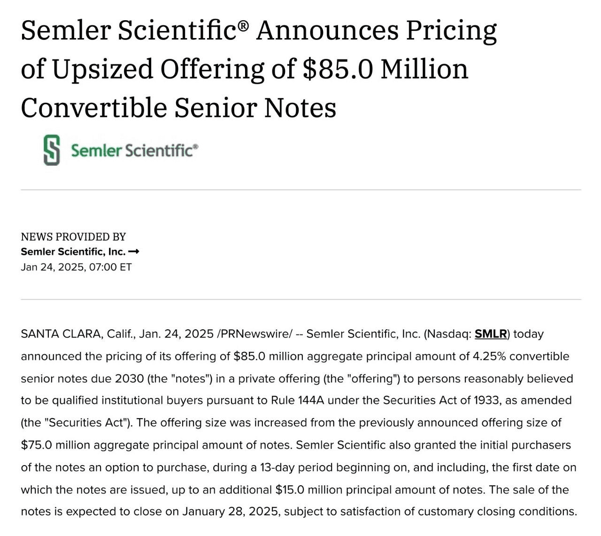This screenshot has height=536, width=601.
Task: Click the headline's first line 'Announces Pricing'
Action: pos(376,31)
